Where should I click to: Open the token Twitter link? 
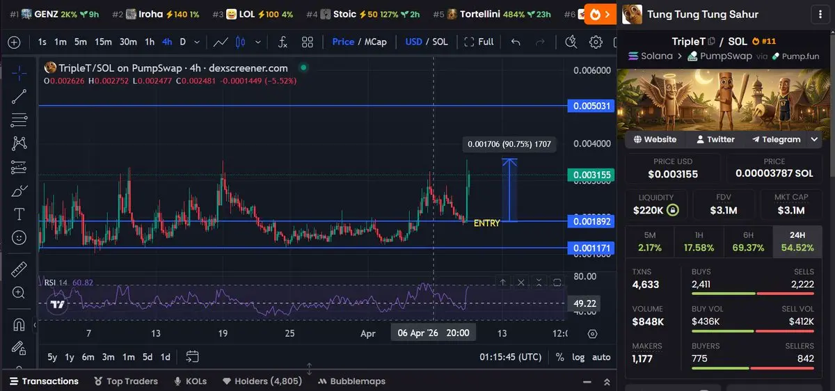tap(715, 139)
